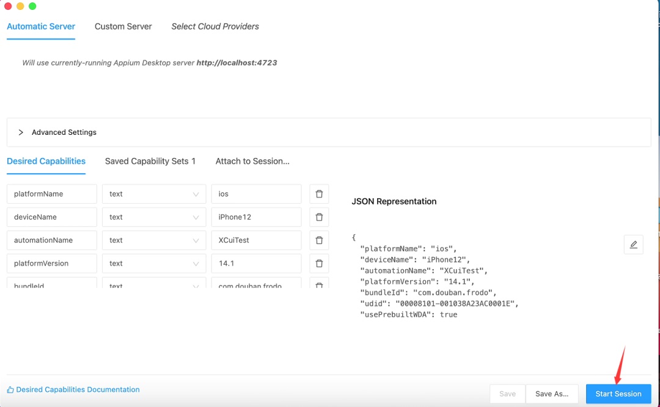The image size is (660, 407).
Task: Delete the platformVersion capability row
Action: (319, 264)
